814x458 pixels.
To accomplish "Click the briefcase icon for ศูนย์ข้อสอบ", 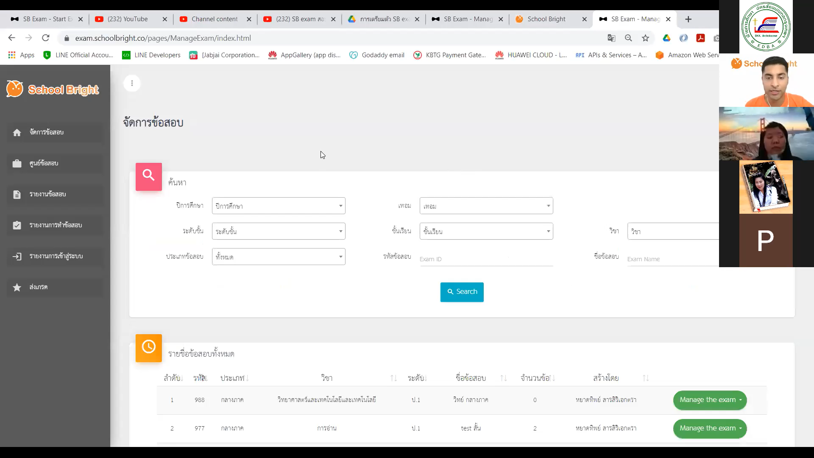I will [x=17, y=164].
